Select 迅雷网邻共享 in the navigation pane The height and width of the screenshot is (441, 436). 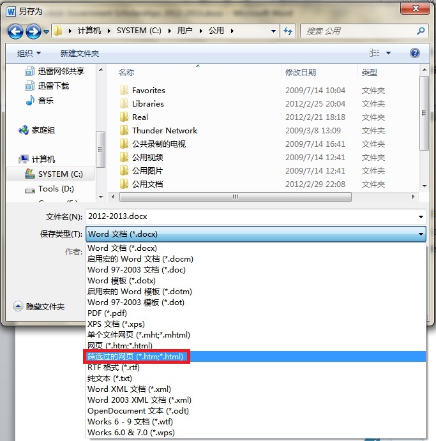pyautogui.click(x=55, y=71)
